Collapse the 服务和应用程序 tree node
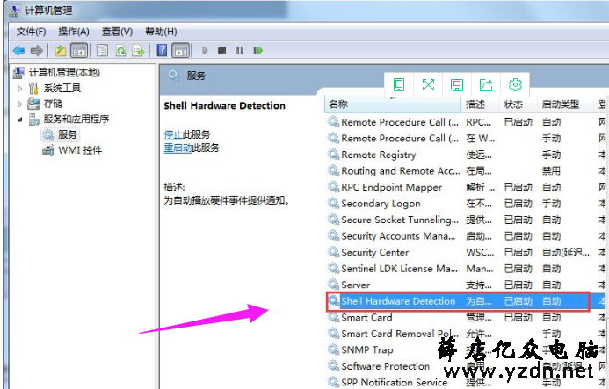609x389 pixels. 20,119
